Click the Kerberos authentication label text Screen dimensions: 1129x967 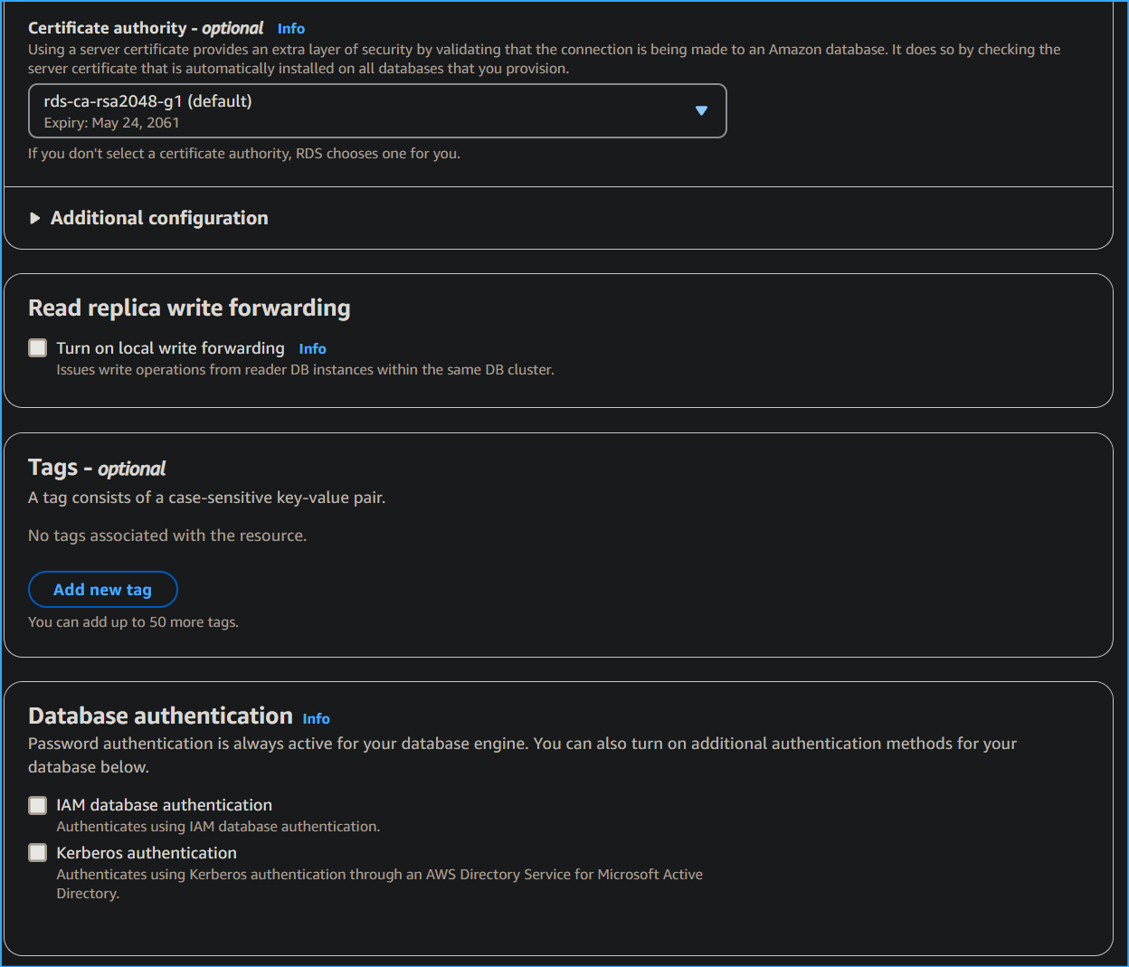pos(146,851)
